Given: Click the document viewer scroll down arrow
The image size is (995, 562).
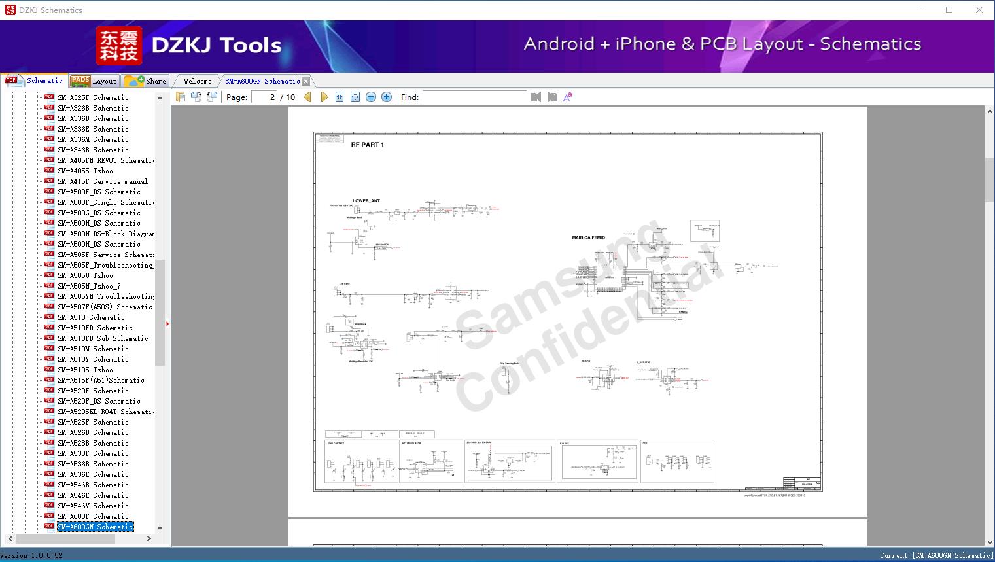Looking at the screenshot, I should tap(990, 541).
